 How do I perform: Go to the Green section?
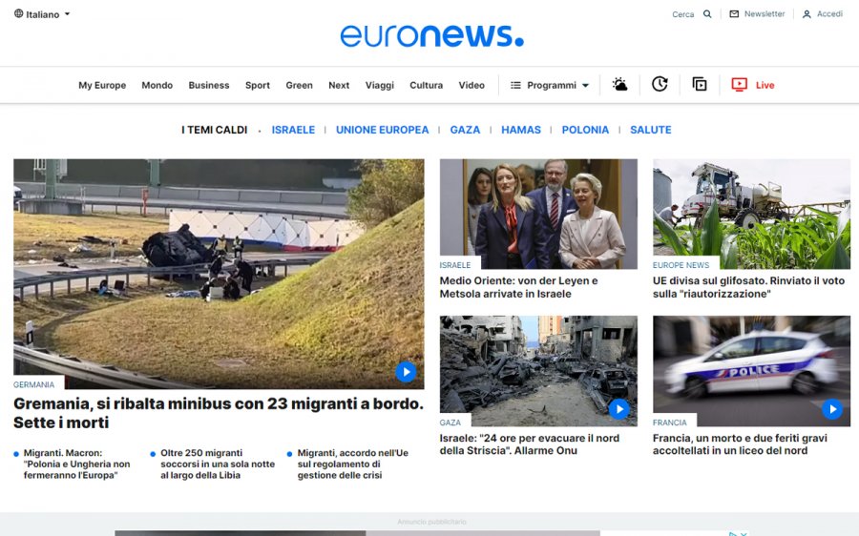[299, 86]
